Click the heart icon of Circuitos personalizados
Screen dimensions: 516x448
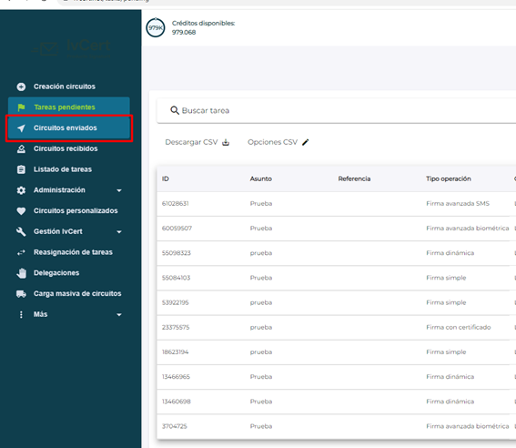coord(21,211)
